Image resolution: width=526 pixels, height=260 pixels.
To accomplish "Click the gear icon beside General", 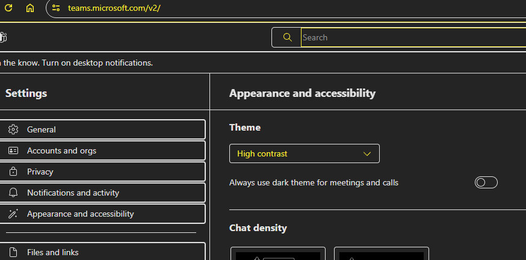I will click(x=13, y=129).
